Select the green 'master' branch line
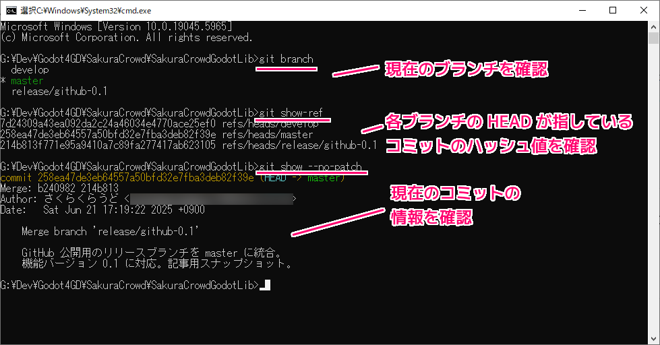Screen dimensions: 660x345 point(27,80)
